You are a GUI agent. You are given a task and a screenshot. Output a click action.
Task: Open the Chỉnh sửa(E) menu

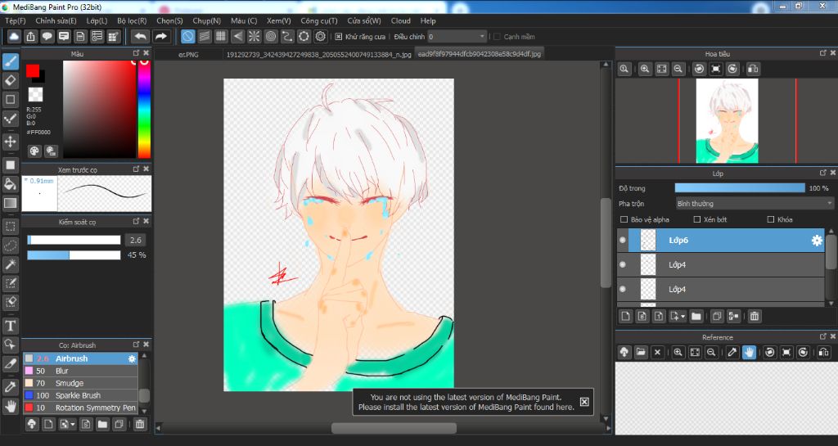point(56,20)
